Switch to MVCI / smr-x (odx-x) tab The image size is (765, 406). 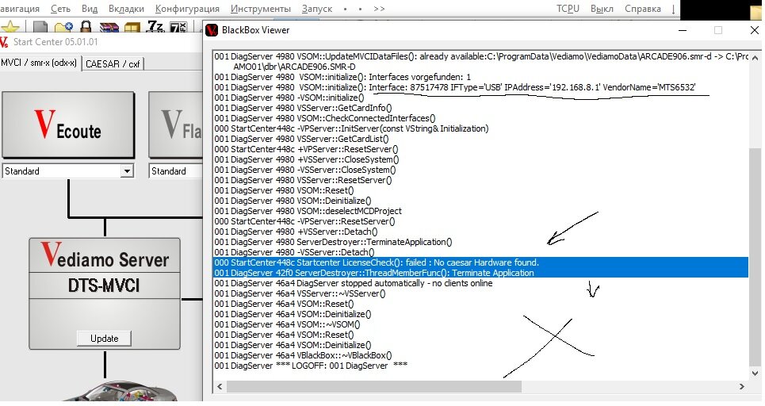click(x=39, y=63)
